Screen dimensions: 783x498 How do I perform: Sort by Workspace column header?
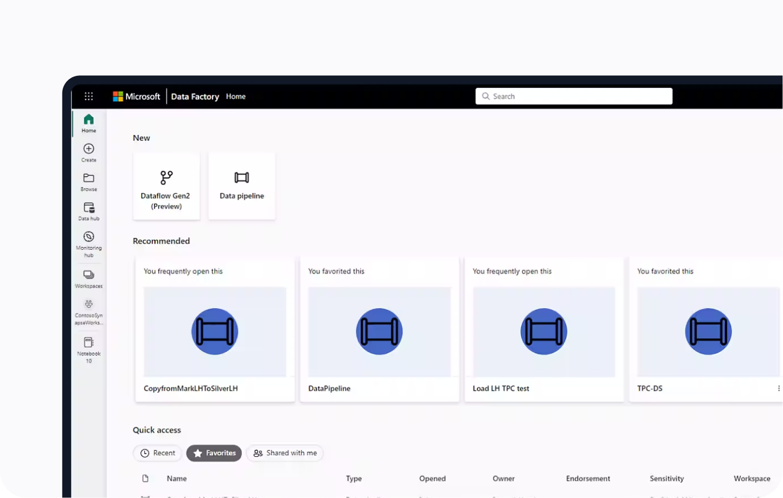click(752, 478)
